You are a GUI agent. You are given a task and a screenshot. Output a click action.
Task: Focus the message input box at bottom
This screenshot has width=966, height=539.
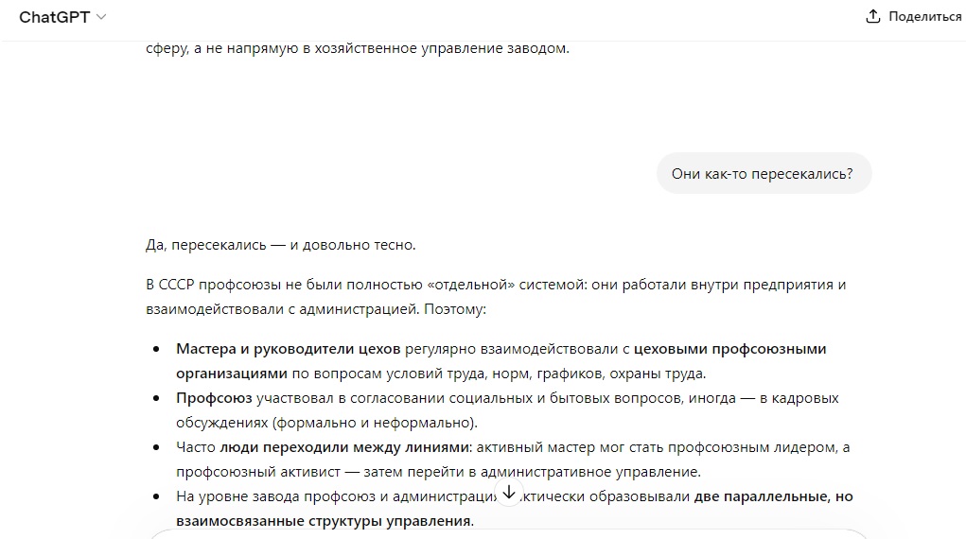(x=508, y=533)
